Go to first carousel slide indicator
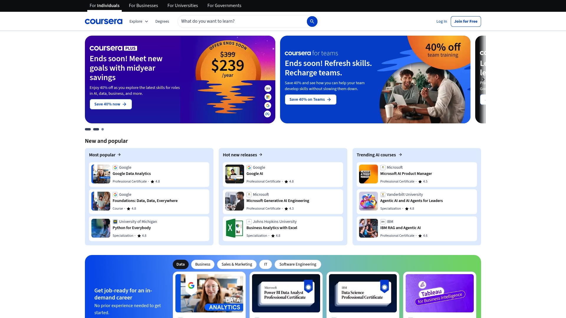Screen dimensions: 566x318 (x=88, y=129)
